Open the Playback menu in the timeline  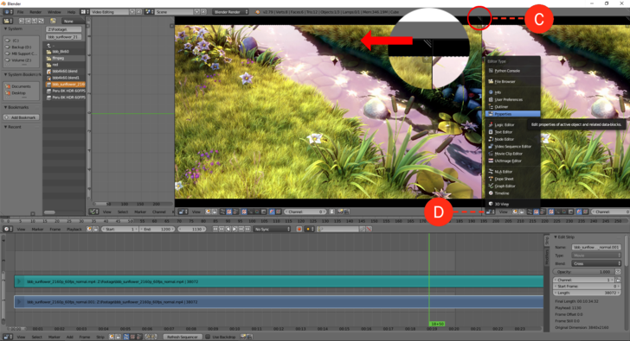74,229
